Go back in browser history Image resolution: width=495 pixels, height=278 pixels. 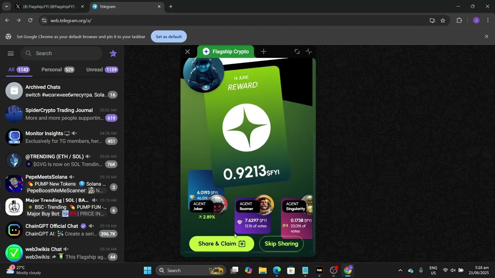click(7, 20)
